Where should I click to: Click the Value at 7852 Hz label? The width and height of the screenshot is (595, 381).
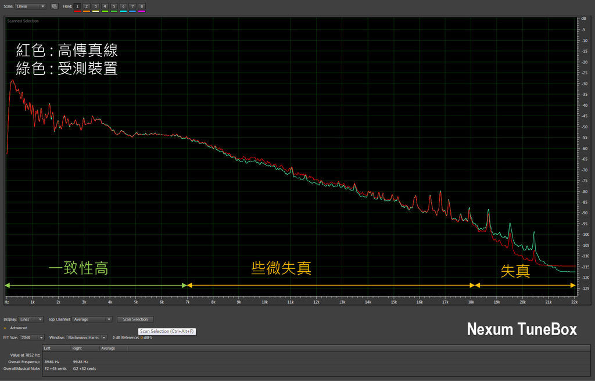coord(25,355)
